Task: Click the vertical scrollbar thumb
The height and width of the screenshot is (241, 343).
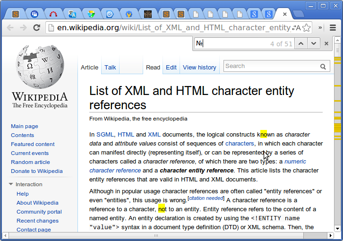Action: click(337, 51)
